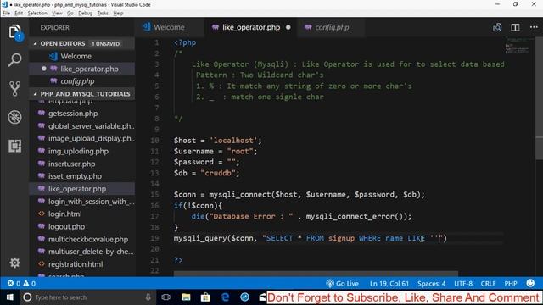Viewport: 543px width, 305px height.
Task: Open the View menu
Action: [x=57, y=14]
